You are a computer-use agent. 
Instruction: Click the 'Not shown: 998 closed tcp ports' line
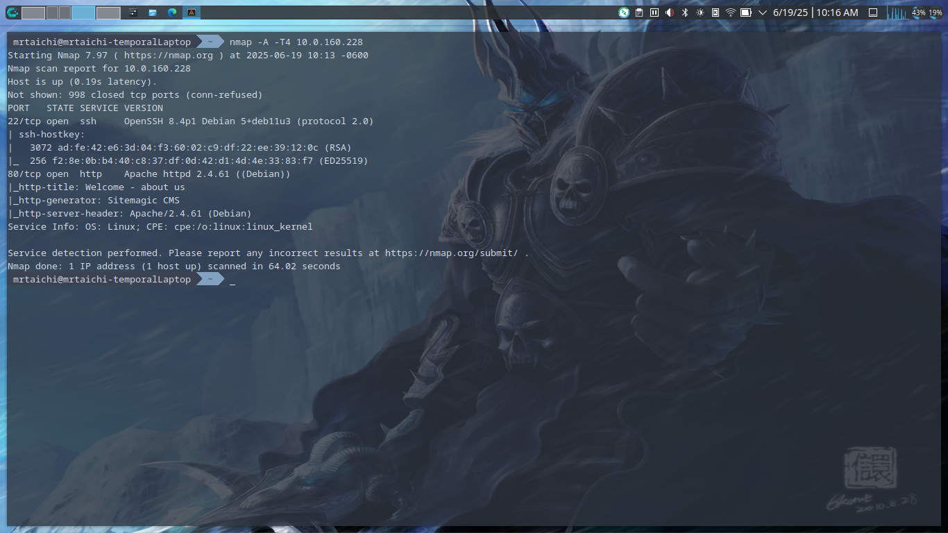(x=135, y=95)
